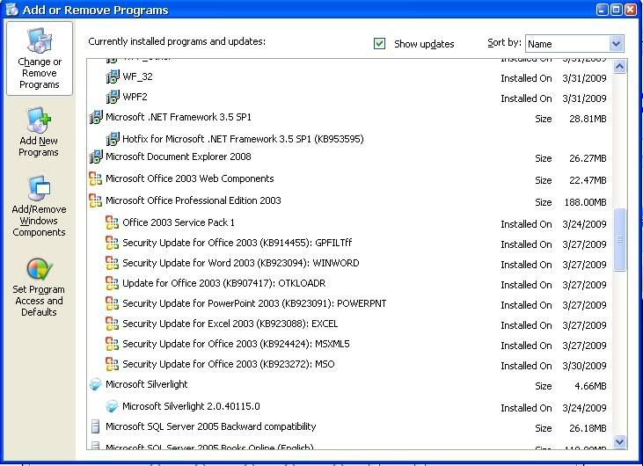Click the WPF2 entry icon
The width and height of the screenshot is (643, 466).
tap(113, 97)
